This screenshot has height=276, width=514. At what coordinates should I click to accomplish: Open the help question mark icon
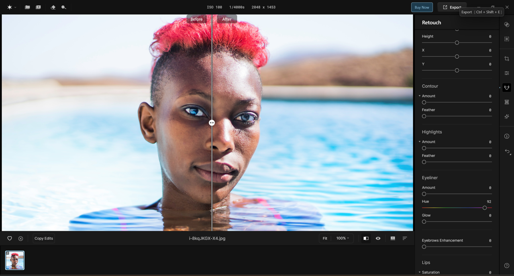pyautogui.click(x=507, y=266)
